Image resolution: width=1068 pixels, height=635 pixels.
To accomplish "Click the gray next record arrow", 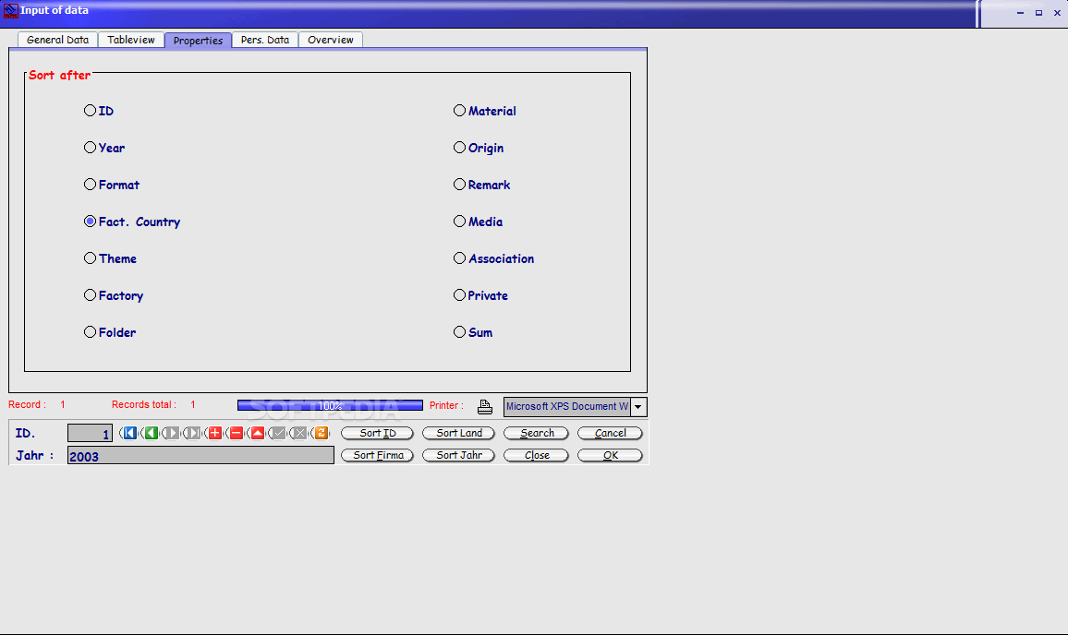I will 172,433.
